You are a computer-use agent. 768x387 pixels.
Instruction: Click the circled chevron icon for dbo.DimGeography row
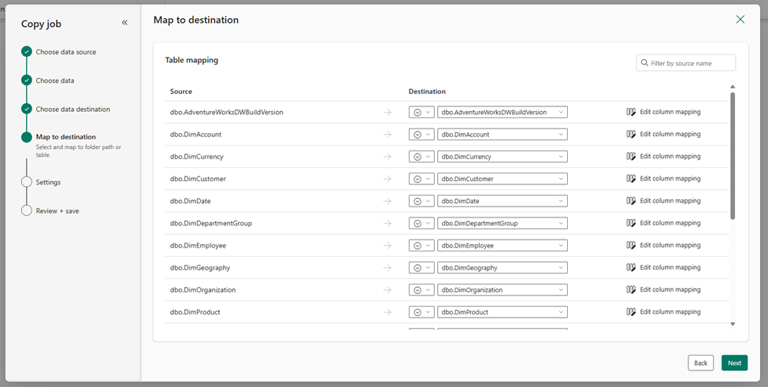click(x=417, y=268)
